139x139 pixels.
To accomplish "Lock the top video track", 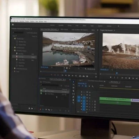I will (81, 92).
